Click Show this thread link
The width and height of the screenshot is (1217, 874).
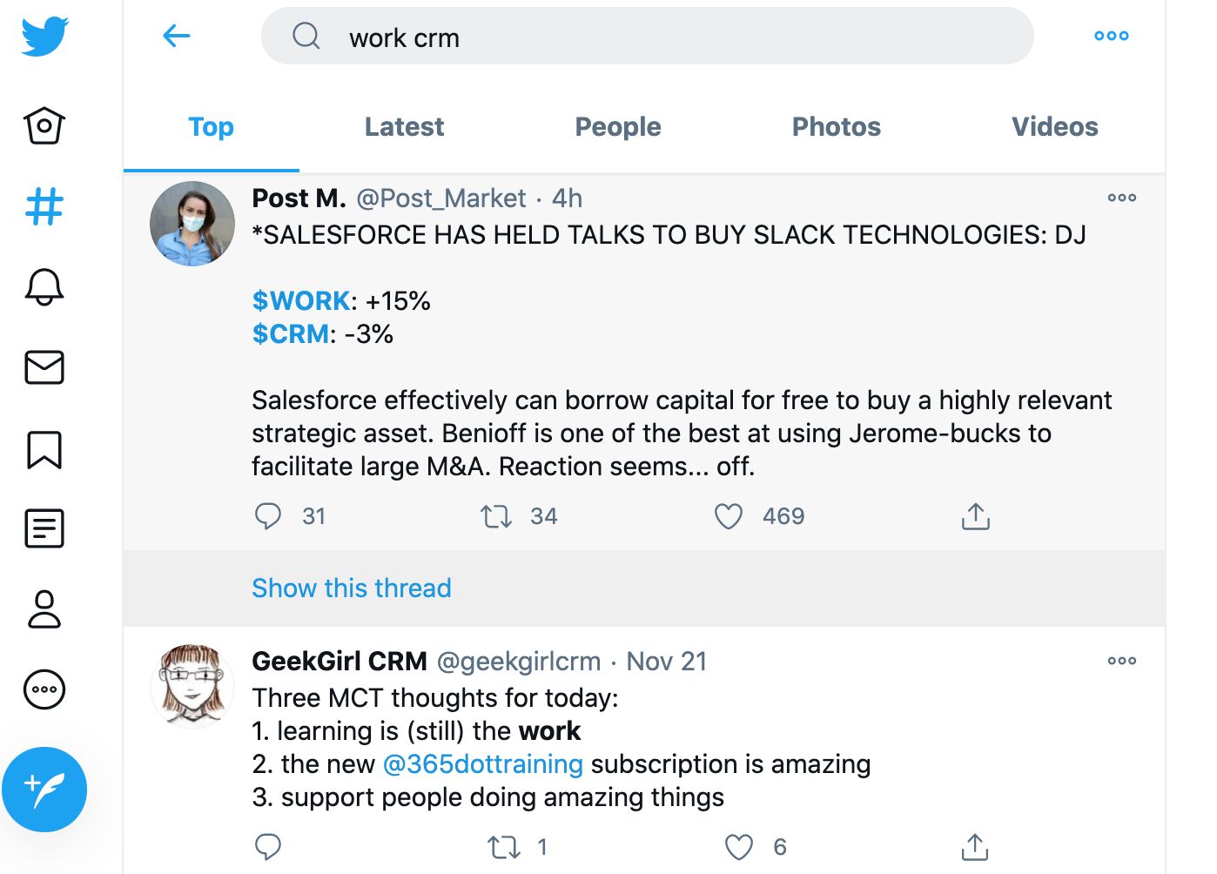pyautogui.click(x=351, y=588)
